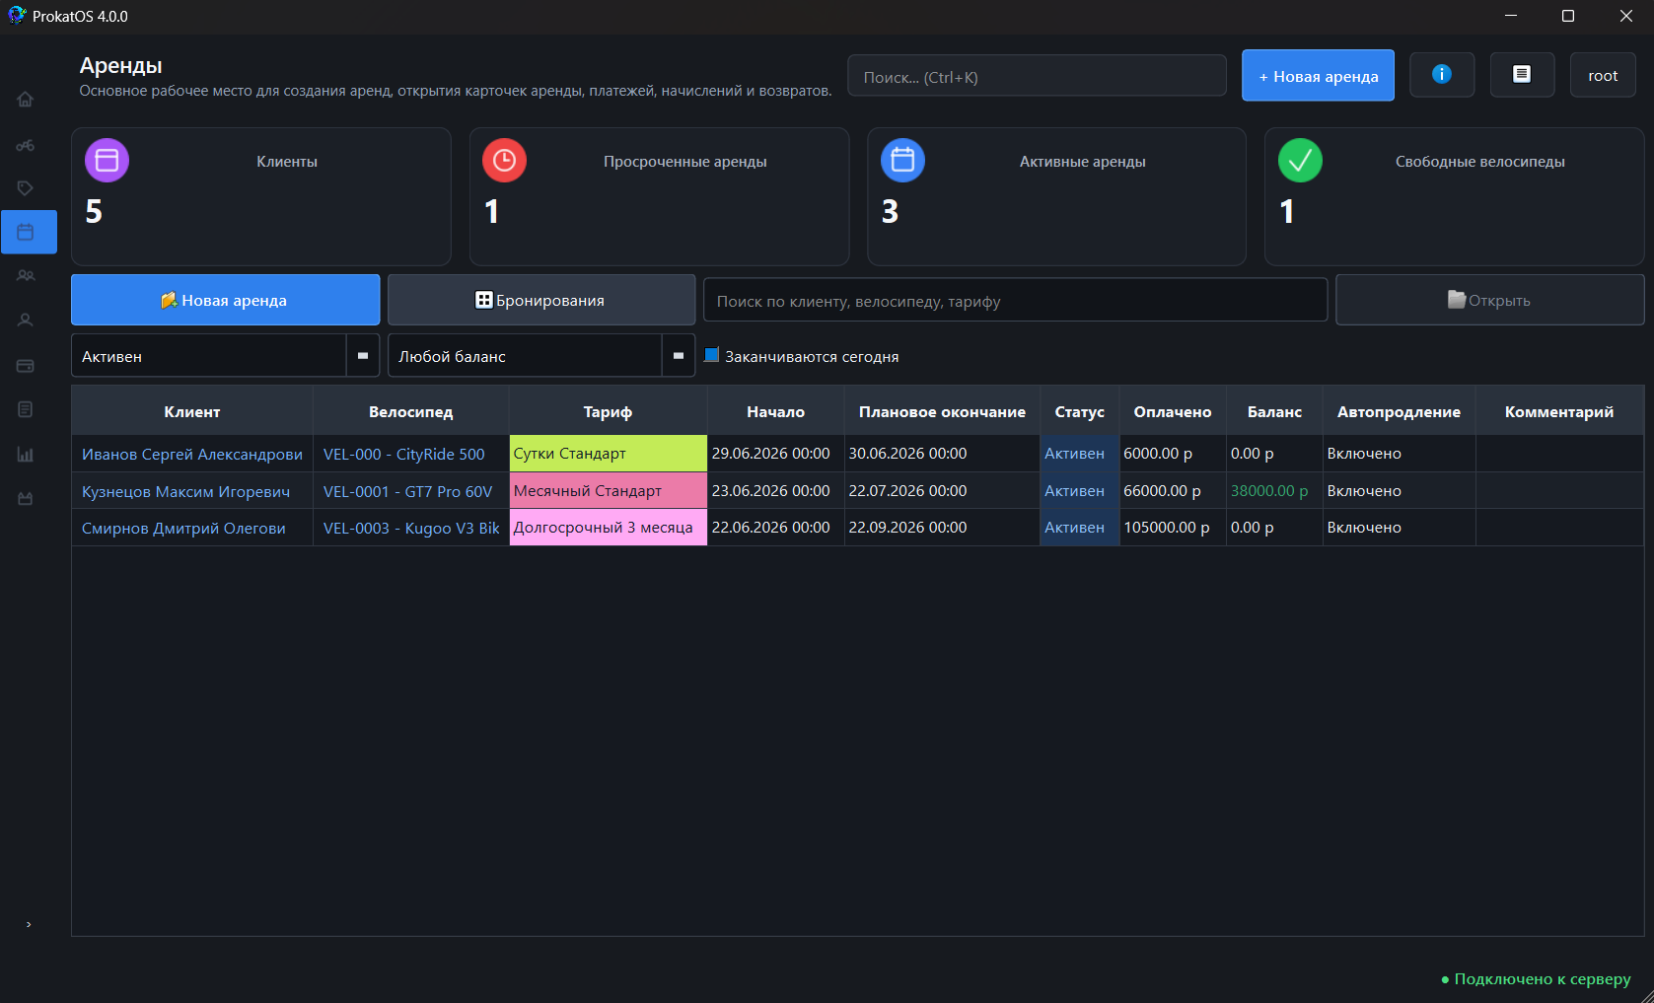The height and width of the screenshot is (1003, 1654).
Task: Focus the global Поиск... (Ctrl+K) field
Action: 1037,76
